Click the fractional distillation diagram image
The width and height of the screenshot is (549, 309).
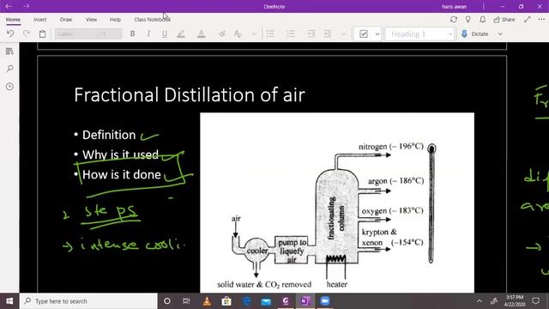[x=337, y=203]
